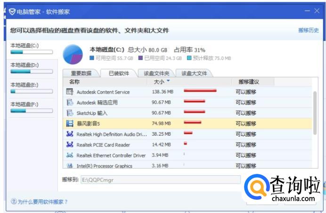Click the SketchUp 输入 program icon
Image resolution: width=326 pixels, height=213 pixels.
(x=70, y=113)
